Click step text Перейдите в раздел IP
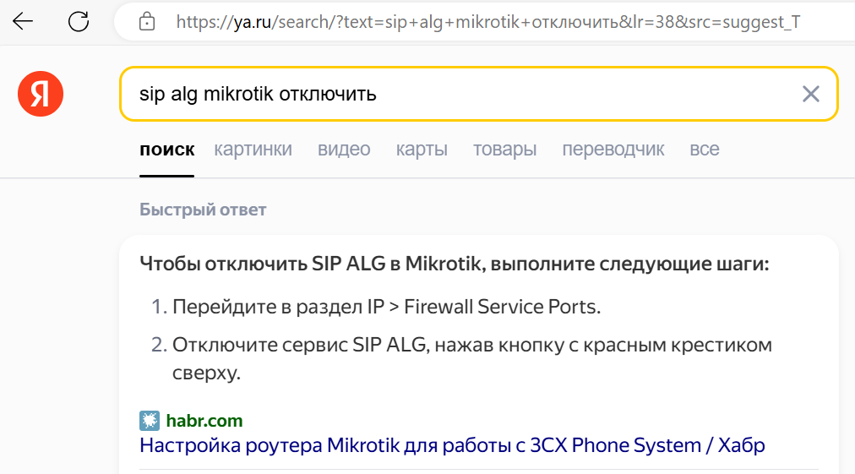 tap(386, 307)
